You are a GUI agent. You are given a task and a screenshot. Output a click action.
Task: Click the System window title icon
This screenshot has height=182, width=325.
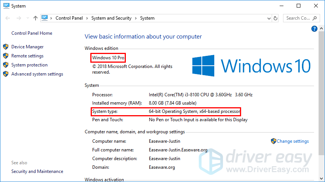coord(6,6)
